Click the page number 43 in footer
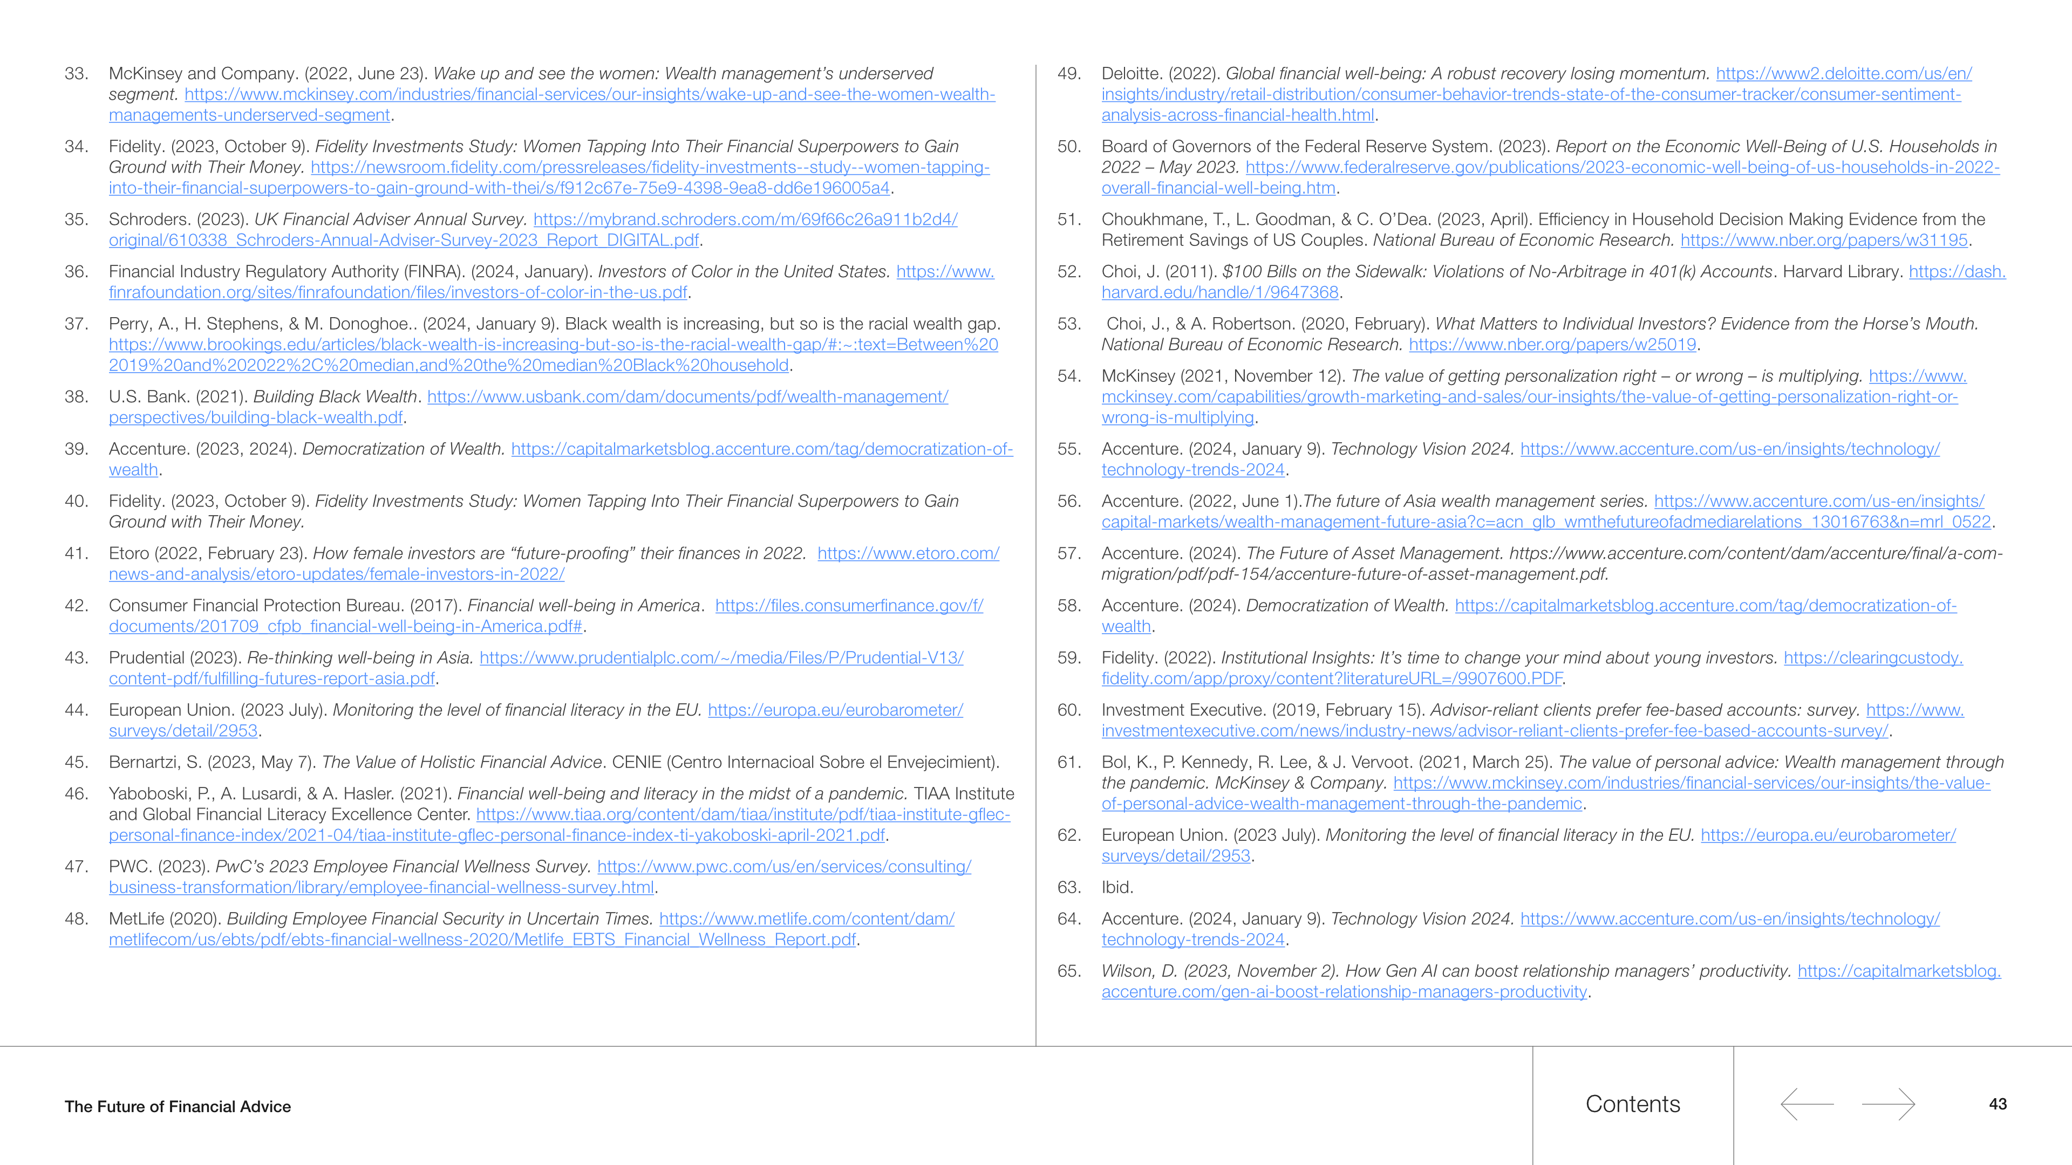 [1997, 1104]
